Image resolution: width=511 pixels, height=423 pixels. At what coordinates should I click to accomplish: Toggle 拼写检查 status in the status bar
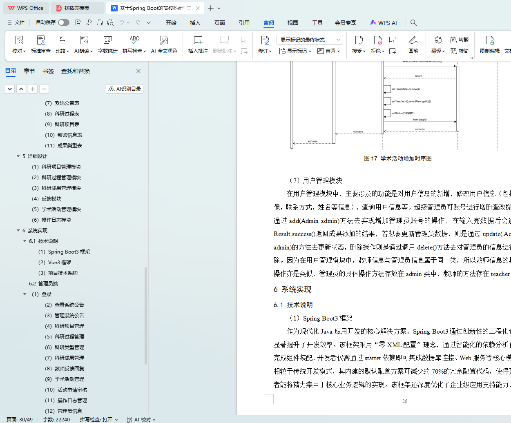tap(98, 419)
